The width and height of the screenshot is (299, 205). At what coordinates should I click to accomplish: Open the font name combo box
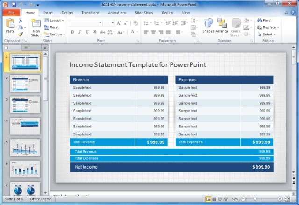click(85, 23)
